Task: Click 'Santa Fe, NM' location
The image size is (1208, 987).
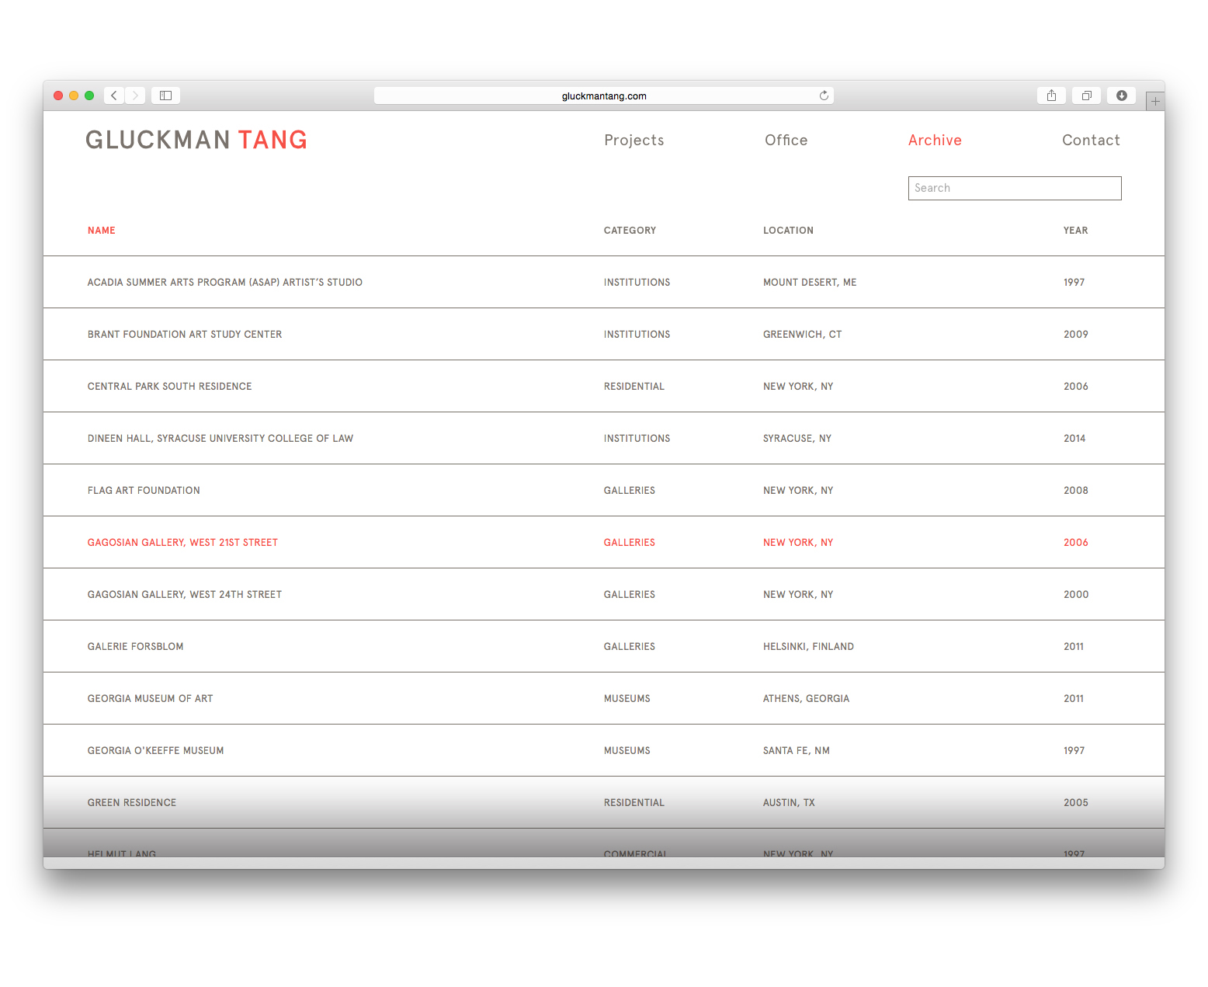Action: pos(797,751)
